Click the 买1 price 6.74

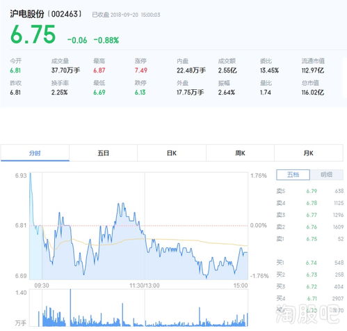coord(312,263)
